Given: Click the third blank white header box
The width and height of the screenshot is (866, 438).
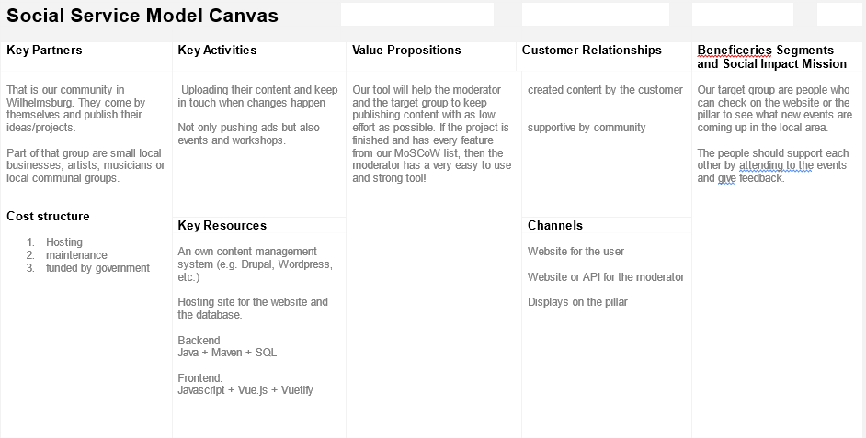Looking at the screenshot, I should click(x=742, y=14).
